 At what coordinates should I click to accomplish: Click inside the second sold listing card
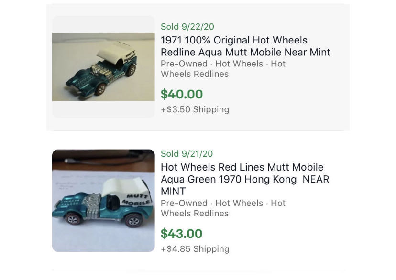tap(198, 201)
